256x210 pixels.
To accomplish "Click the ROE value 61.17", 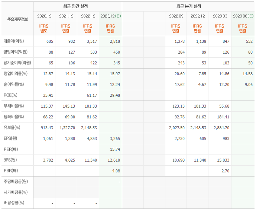I will [x=92, y=95].
